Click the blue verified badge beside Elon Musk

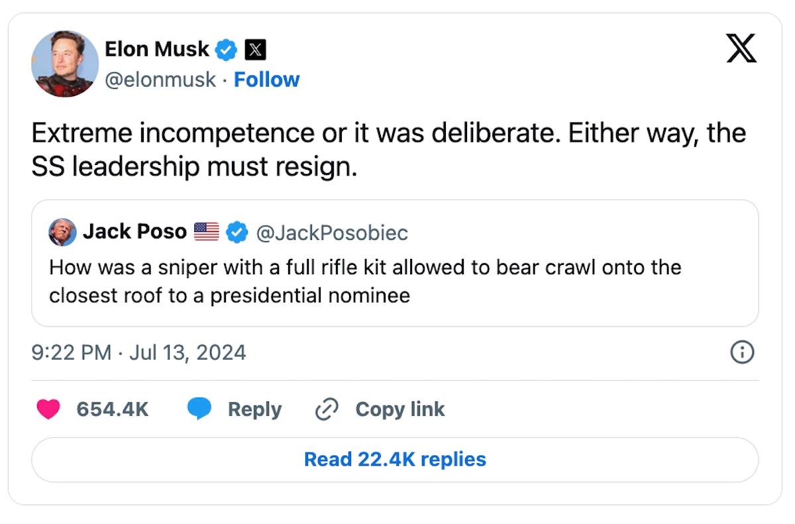(228, 49)
